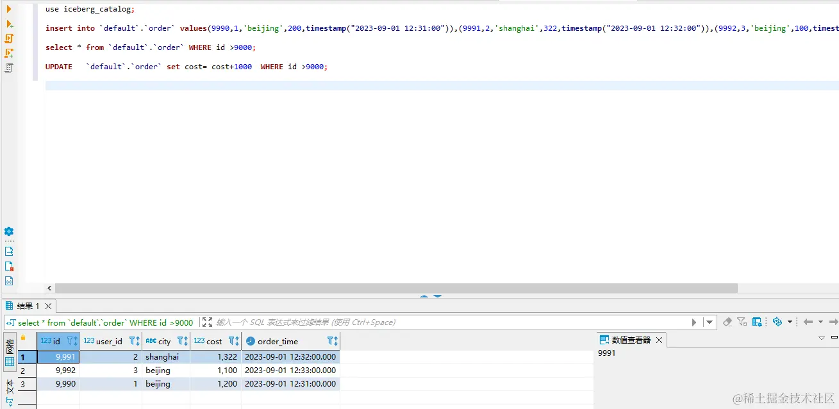Select the city cell shanghai
The height and width of the screenshot is (409, 839).
pos(166,356)
